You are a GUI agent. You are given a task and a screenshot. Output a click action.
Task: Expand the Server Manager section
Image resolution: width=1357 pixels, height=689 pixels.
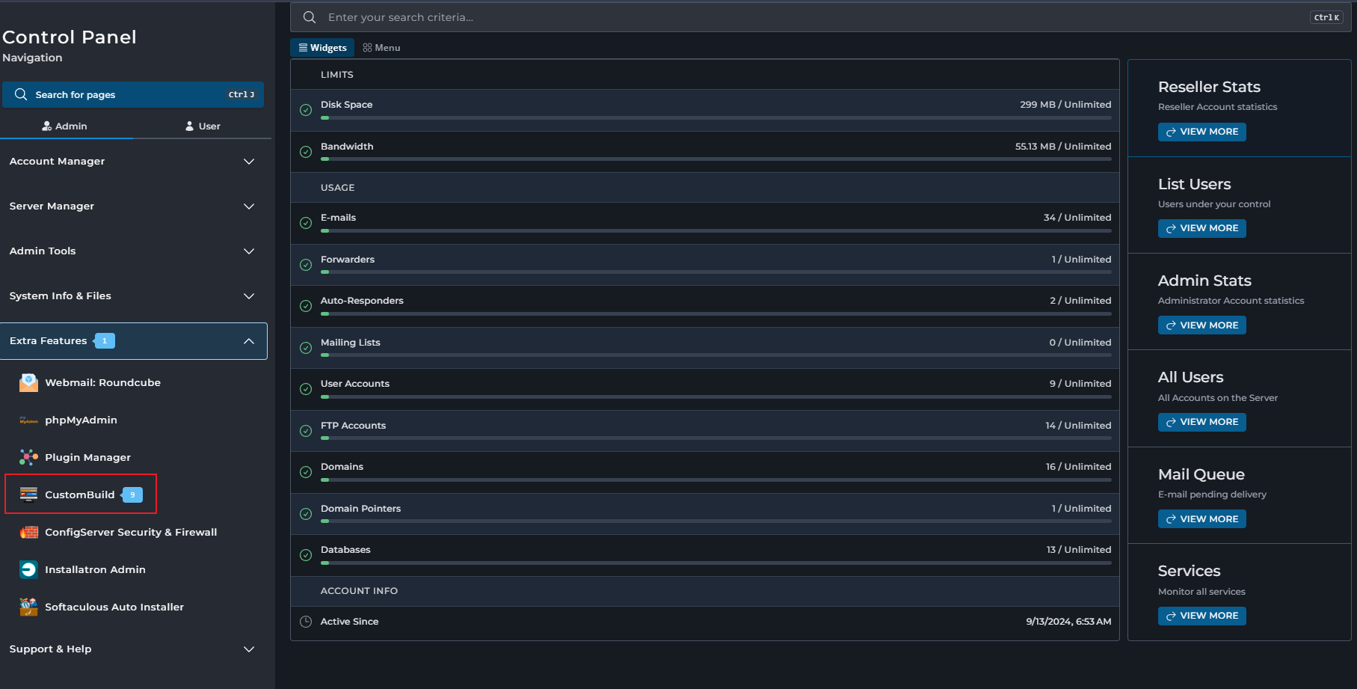pyautogui.click(x=134, y=206)
